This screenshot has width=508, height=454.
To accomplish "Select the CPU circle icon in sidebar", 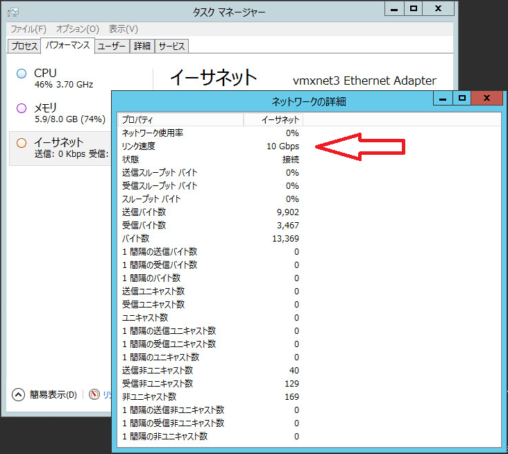I will [22, 74].
